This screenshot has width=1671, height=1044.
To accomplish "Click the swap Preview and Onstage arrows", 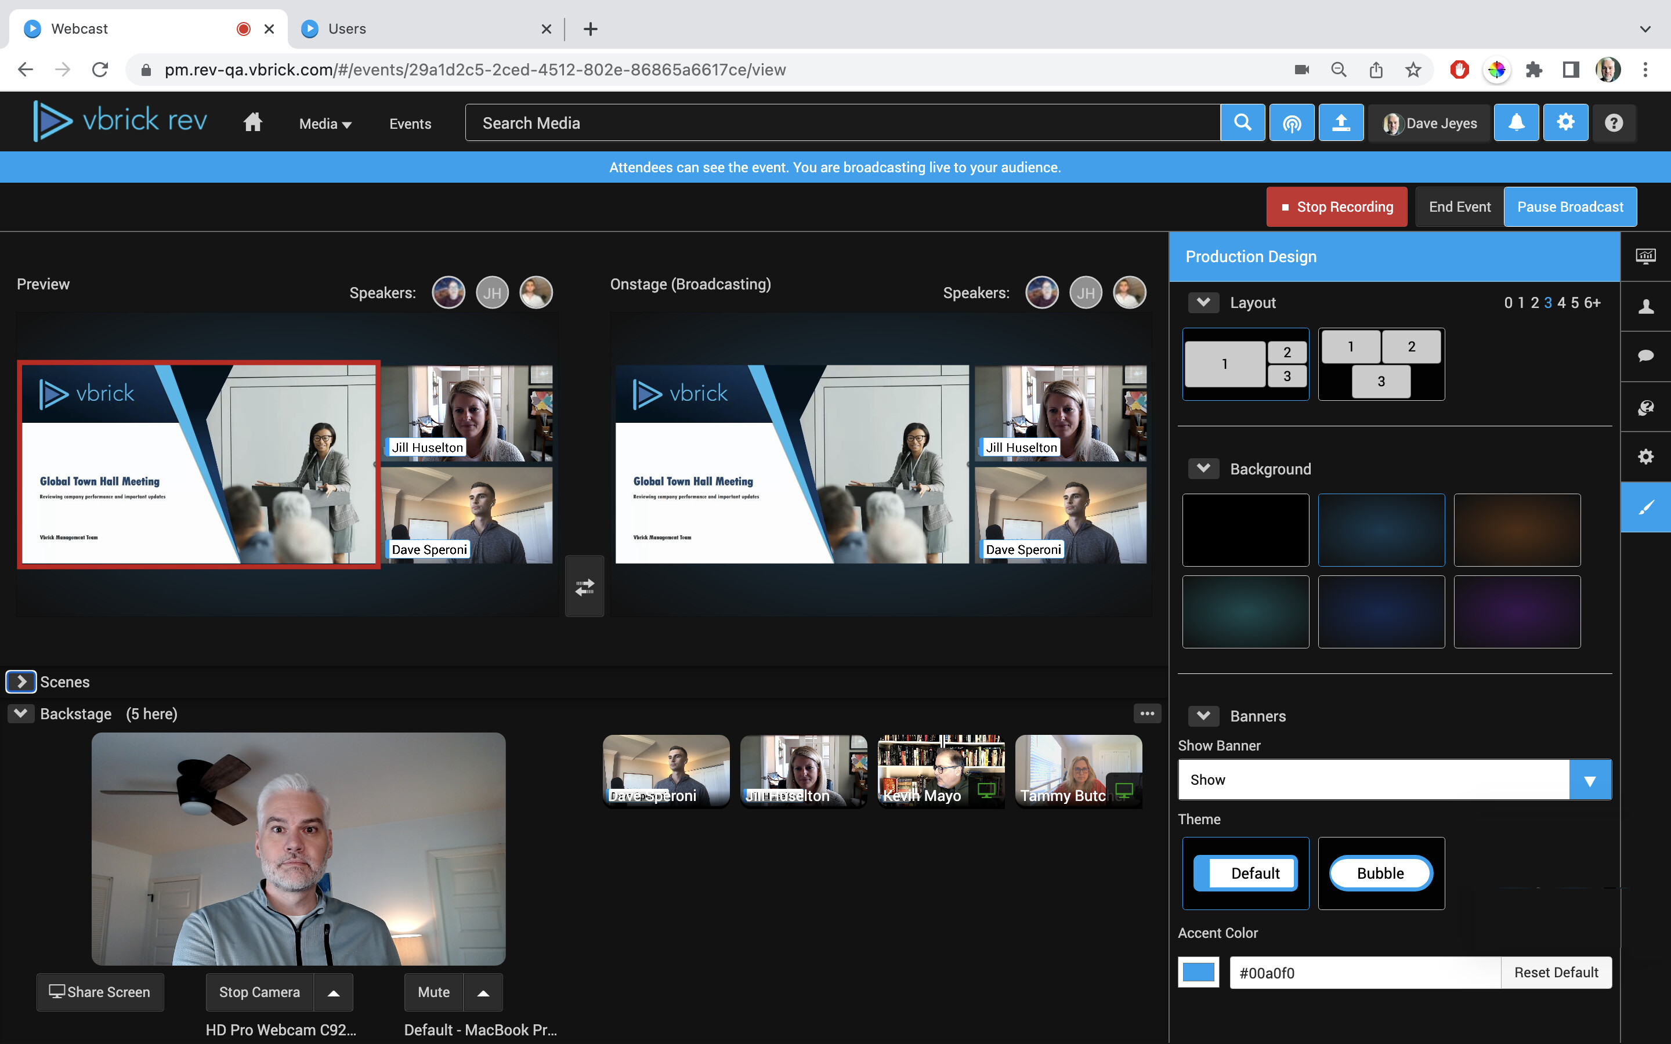I will click(x=584, y=586).
